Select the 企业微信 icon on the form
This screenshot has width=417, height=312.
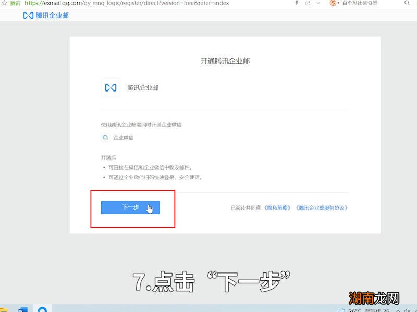coord(105,138)
